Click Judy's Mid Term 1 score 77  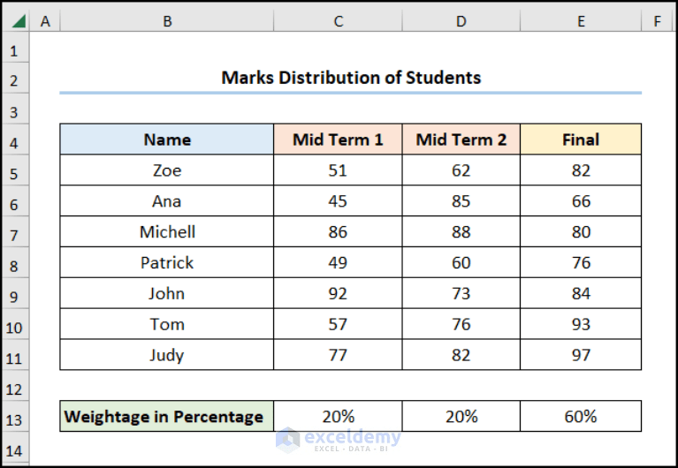click(x=338, y=355)
